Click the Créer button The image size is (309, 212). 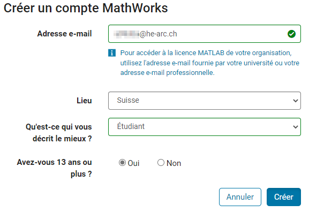[284, 197]
